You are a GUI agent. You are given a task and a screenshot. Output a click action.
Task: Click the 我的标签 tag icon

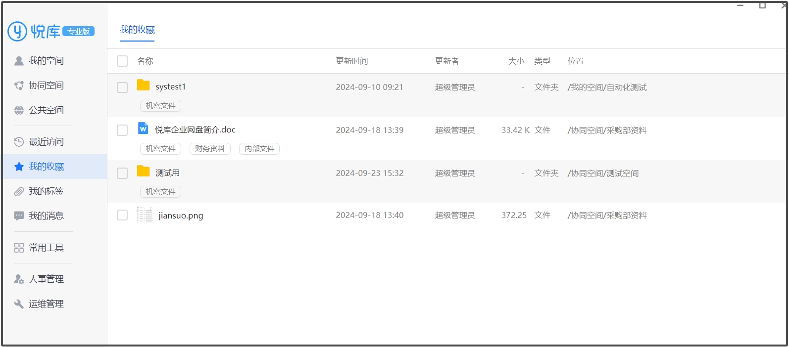19,191
